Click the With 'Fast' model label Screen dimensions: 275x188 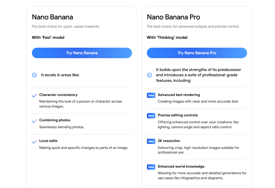pyautogui.click(x=48, y=37)
